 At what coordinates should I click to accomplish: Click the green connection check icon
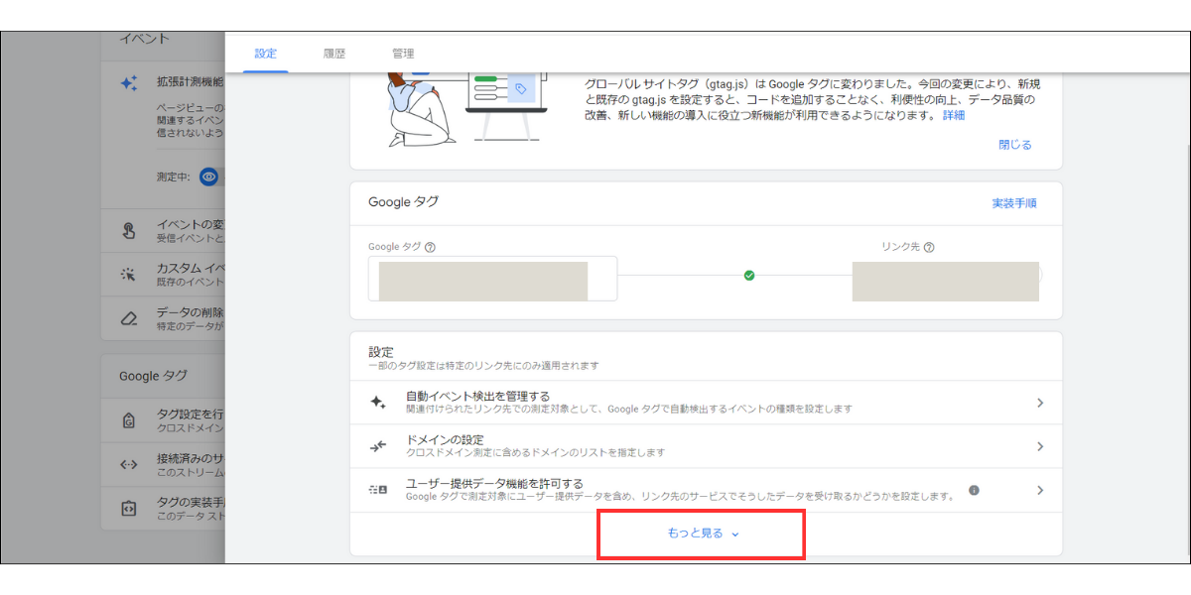pos(749,276)
